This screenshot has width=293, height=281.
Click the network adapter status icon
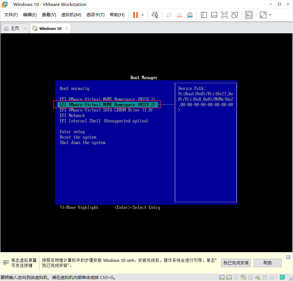[243, 278]
